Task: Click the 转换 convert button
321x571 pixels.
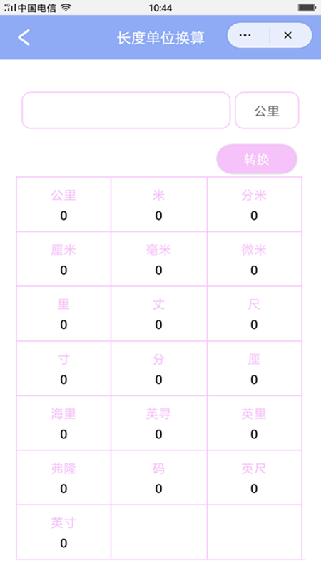Action: pos(257,159)
